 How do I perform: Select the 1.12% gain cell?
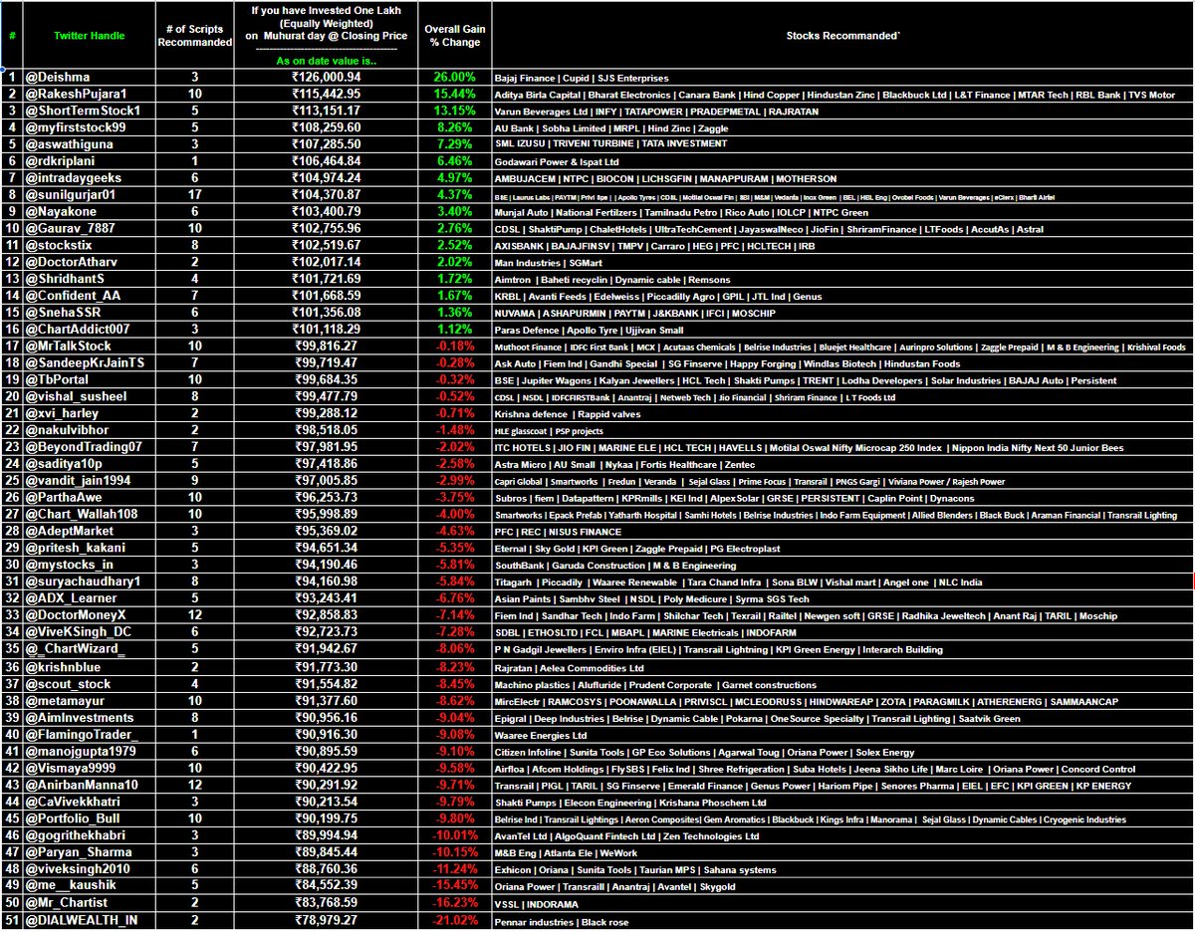pos(454,329)
